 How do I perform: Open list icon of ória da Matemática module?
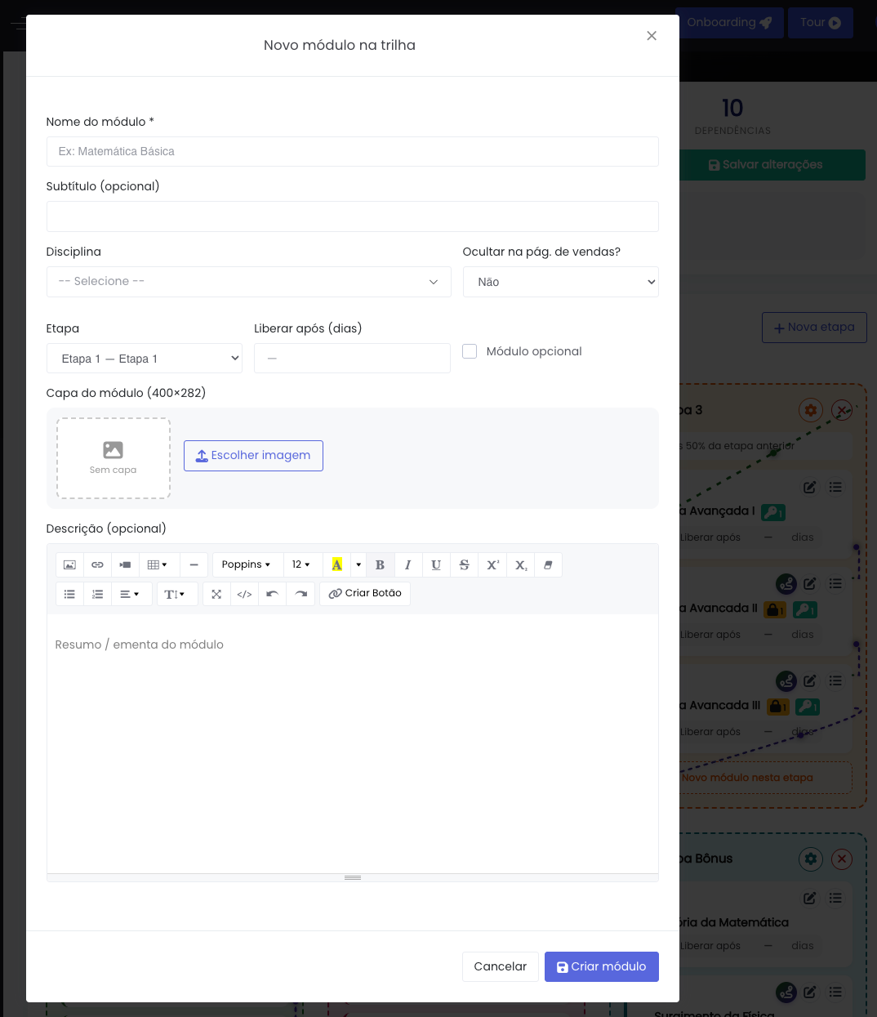pyautogui.click(x=835, y=898)
